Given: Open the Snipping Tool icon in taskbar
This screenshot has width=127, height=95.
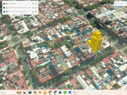Looking at the screenshot, I should tap(75, 92).
